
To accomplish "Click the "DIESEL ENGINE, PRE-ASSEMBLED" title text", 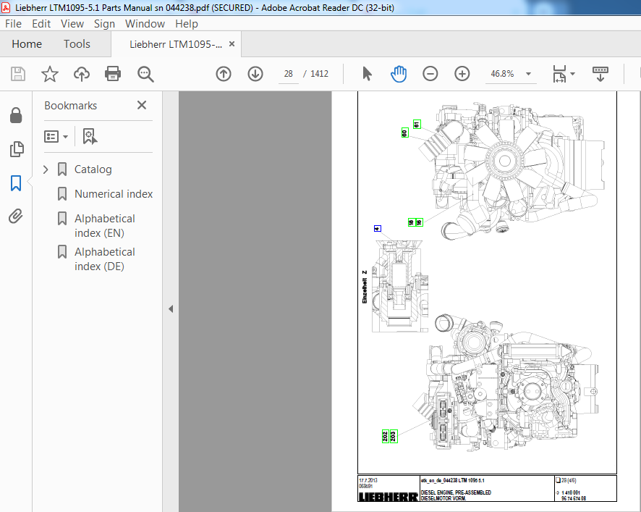I will pyautogui.click(x=456, y=492).
